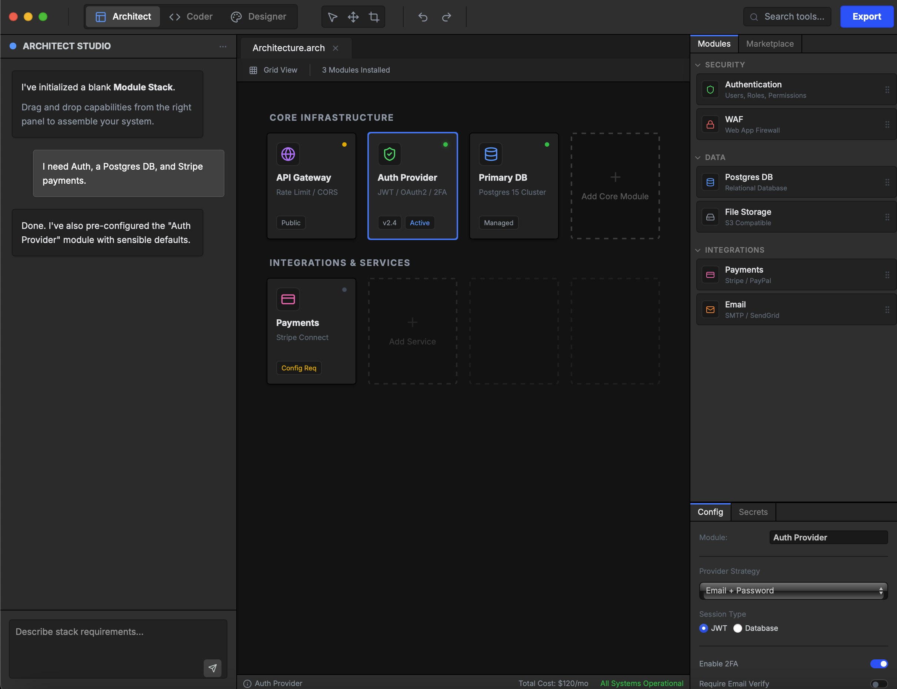Click the redo arrow icon
The image size is (897, 689).
coord(446,17)
